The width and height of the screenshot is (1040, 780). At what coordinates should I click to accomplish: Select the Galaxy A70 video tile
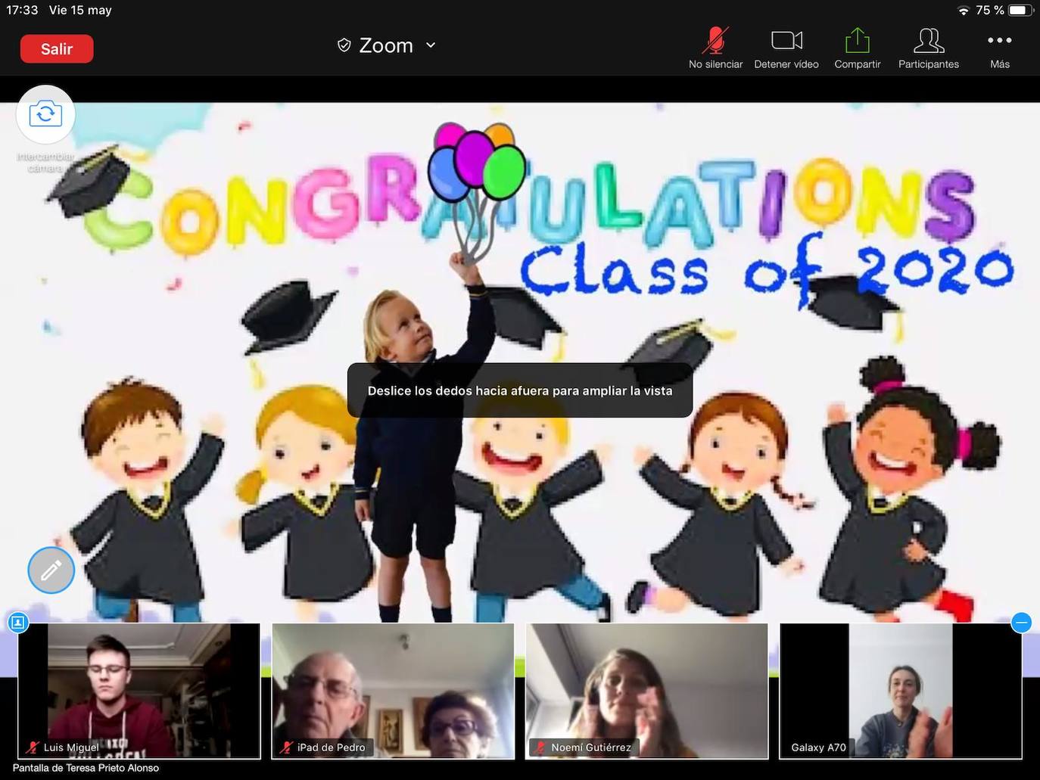pyautogui.click(x=901, y=690)
